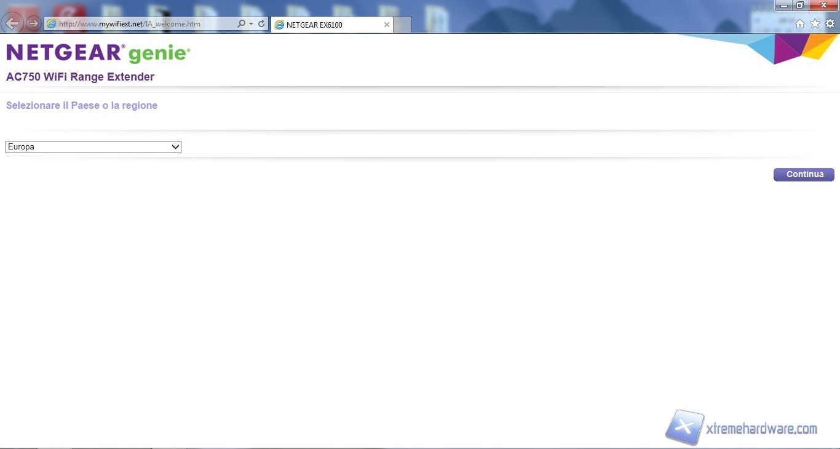Expand the address bar autocomplete arrow
This screenshot has height=449, width=840.
(x=251, y=24)
